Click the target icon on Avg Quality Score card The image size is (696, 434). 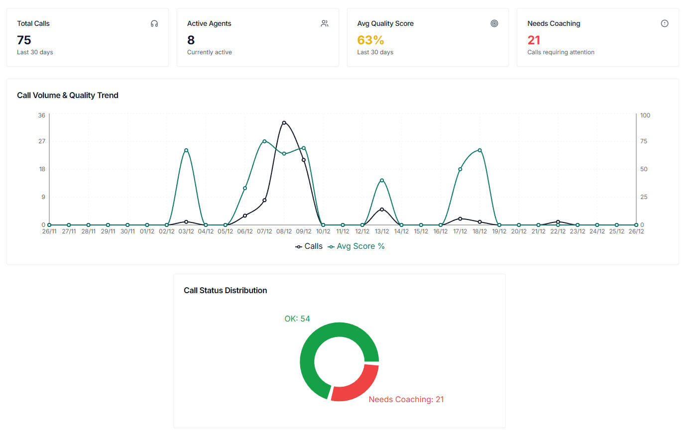(494, 23)
